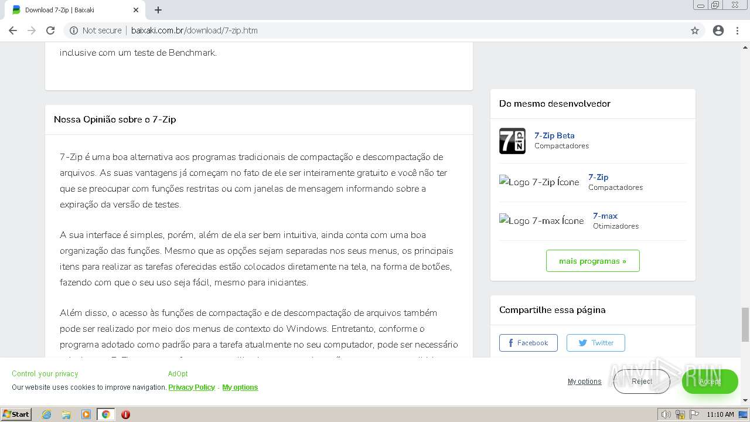750x422 pixels.
Task: Click the Compartilhe essa página heading
Action: pos(553,310)
